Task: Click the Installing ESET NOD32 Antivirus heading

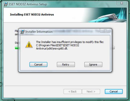Action: pos(32,14)
